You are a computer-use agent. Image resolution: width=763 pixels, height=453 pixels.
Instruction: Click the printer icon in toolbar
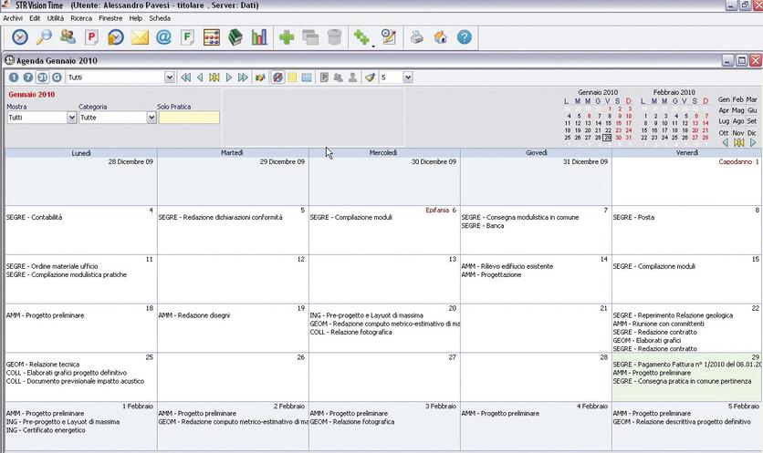pyautogui.click(x=416, y=37)
